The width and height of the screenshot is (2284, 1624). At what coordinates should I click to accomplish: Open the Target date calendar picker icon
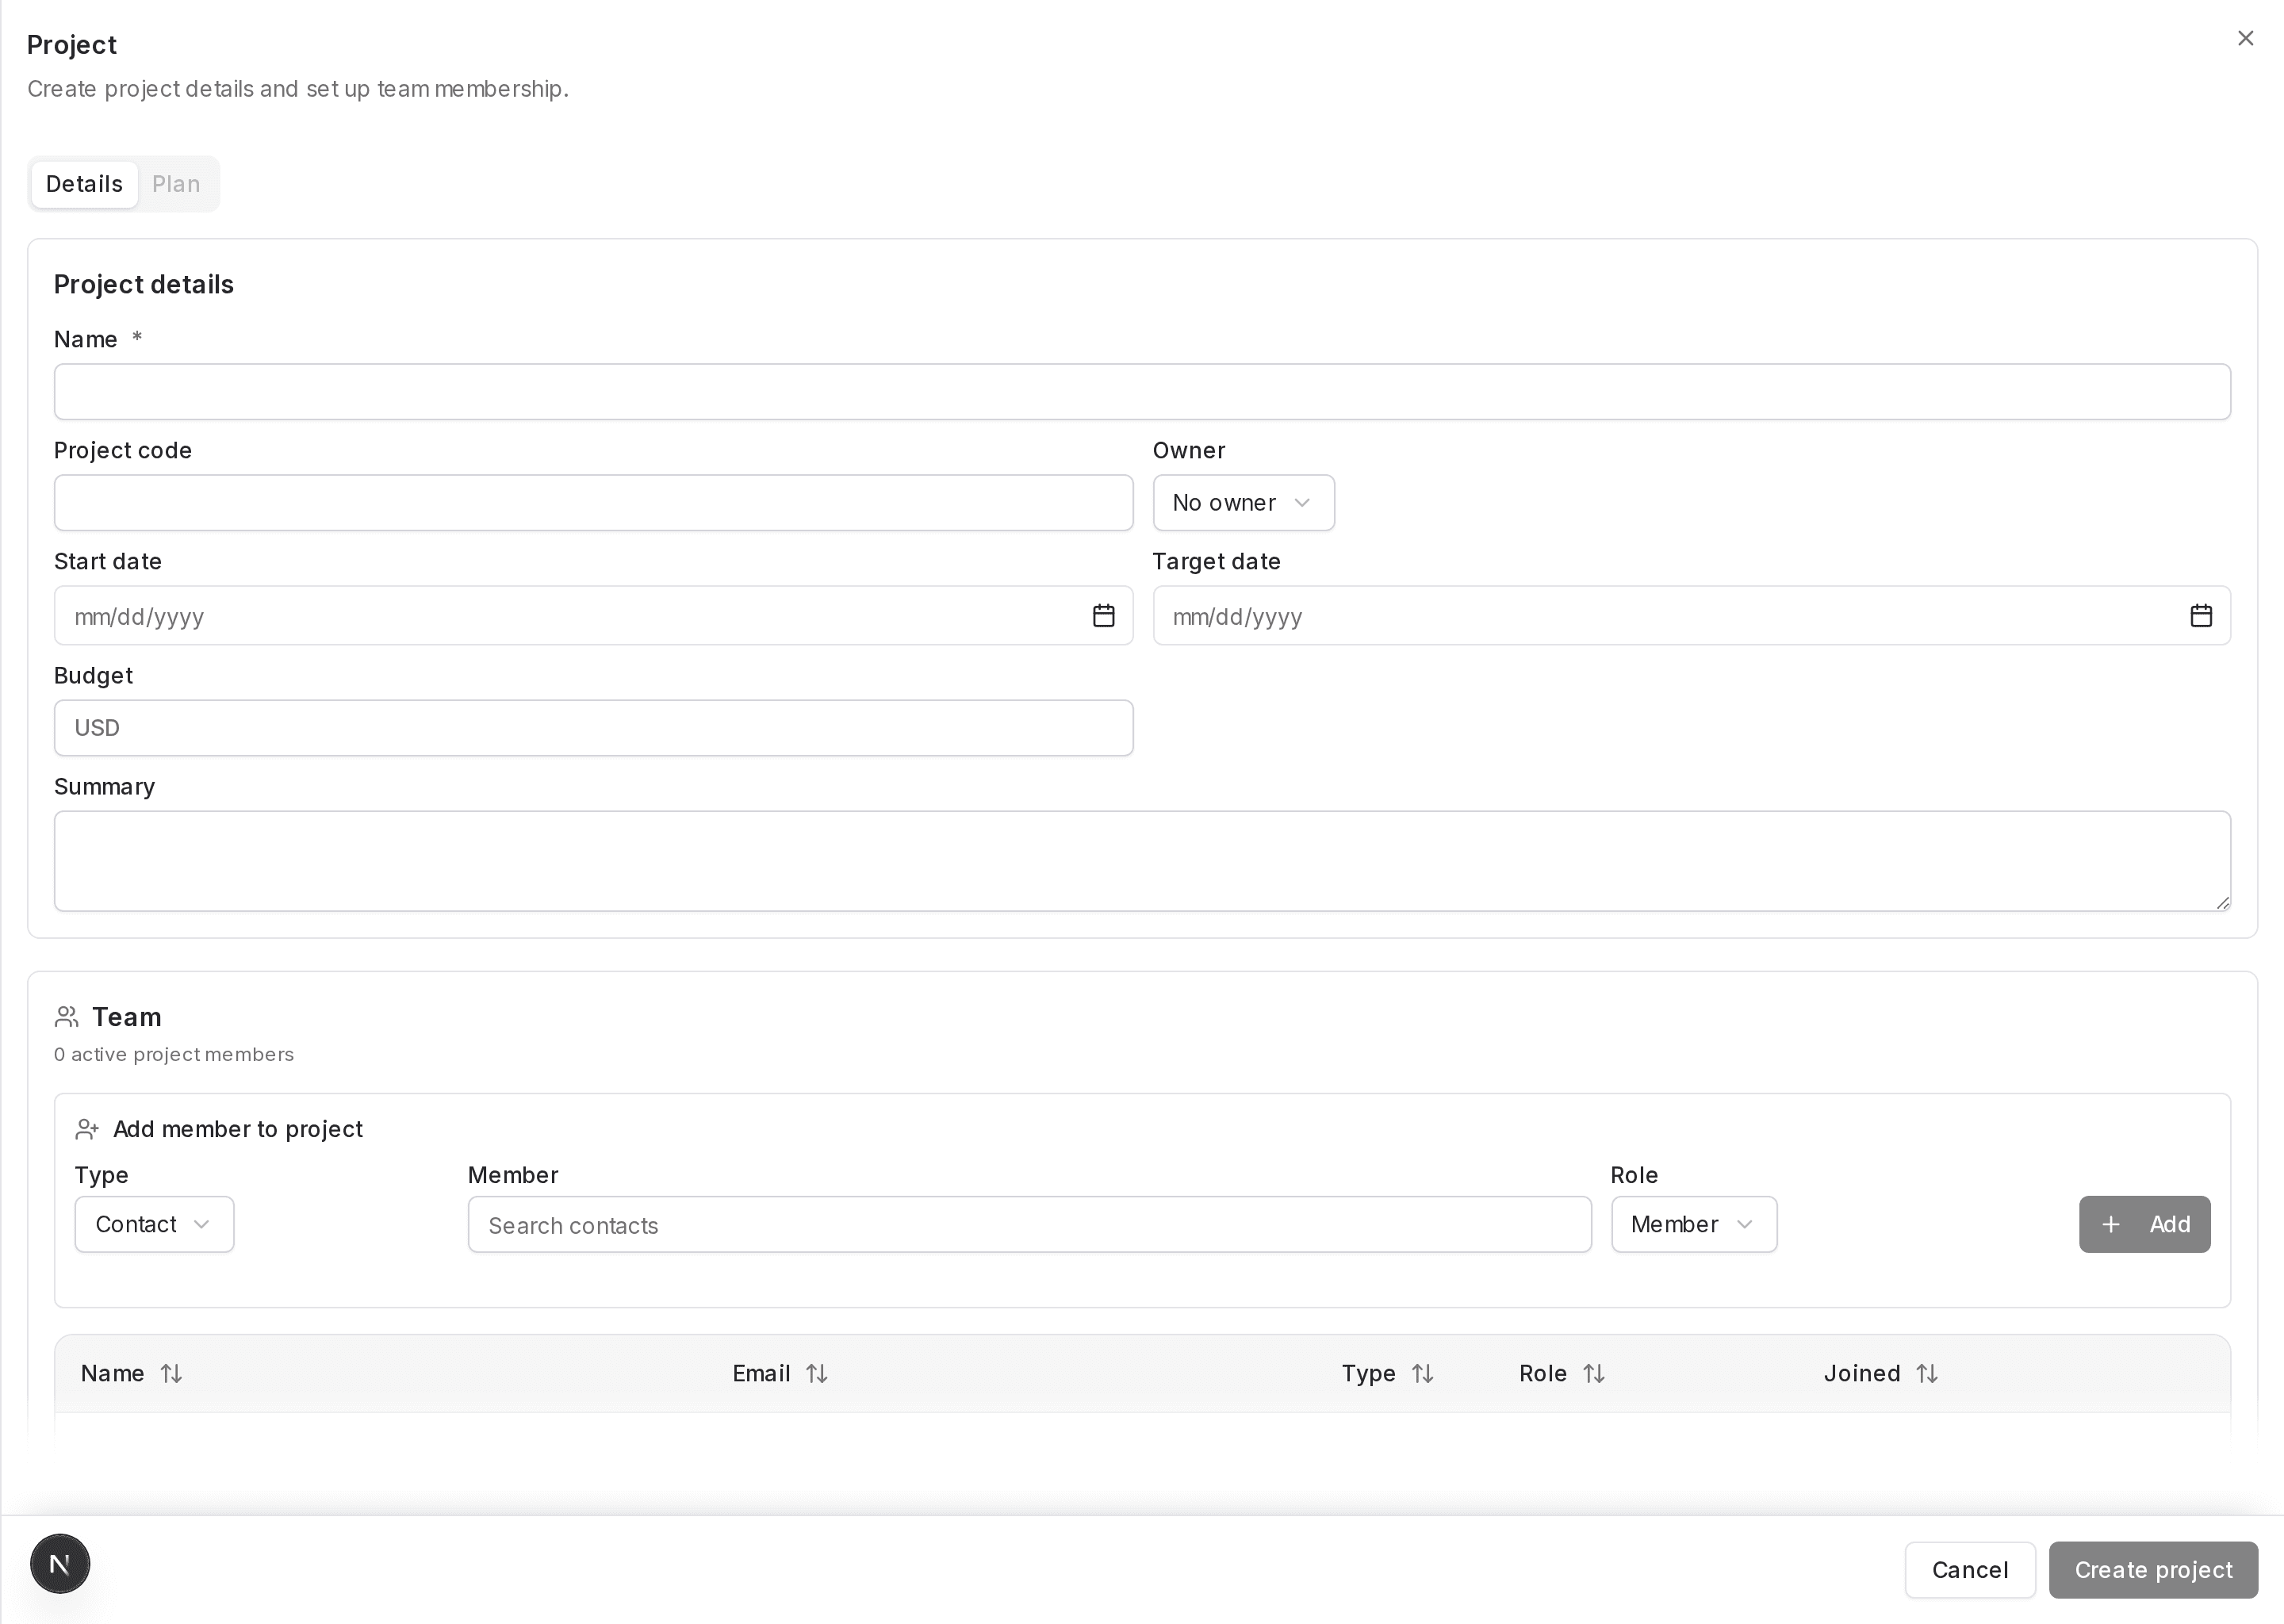(x=2200, y=616)
